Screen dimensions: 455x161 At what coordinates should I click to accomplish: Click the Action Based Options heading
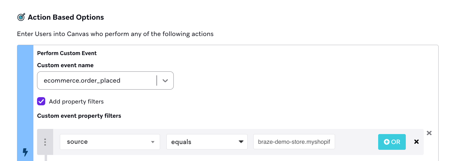66,18
